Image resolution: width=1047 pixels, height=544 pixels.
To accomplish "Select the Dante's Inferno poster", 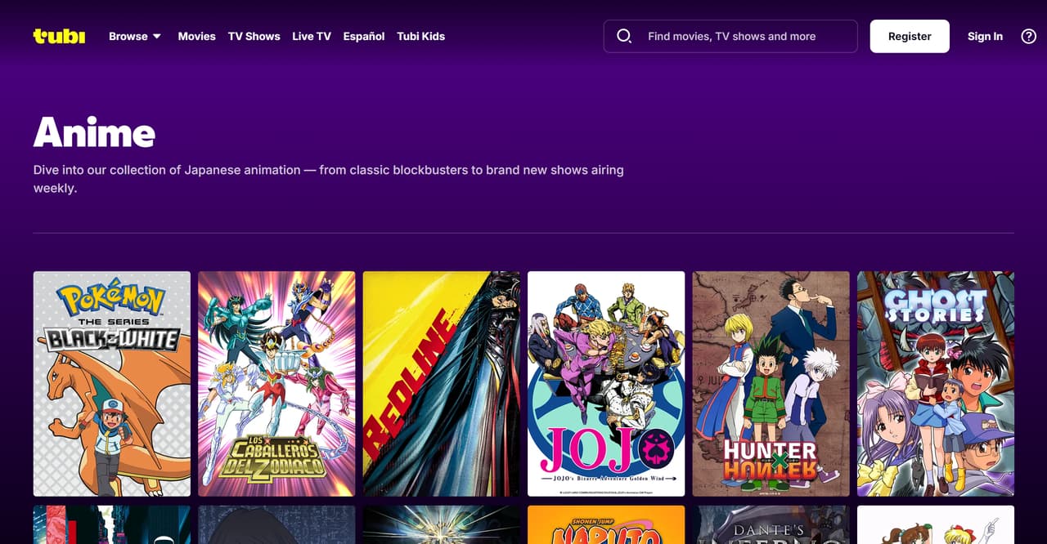I will coord(771,524).
